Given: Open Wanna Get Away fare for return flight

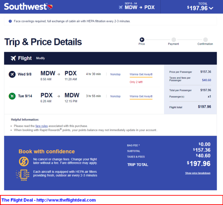Looking at the screenshot, I should click(141, 97).
